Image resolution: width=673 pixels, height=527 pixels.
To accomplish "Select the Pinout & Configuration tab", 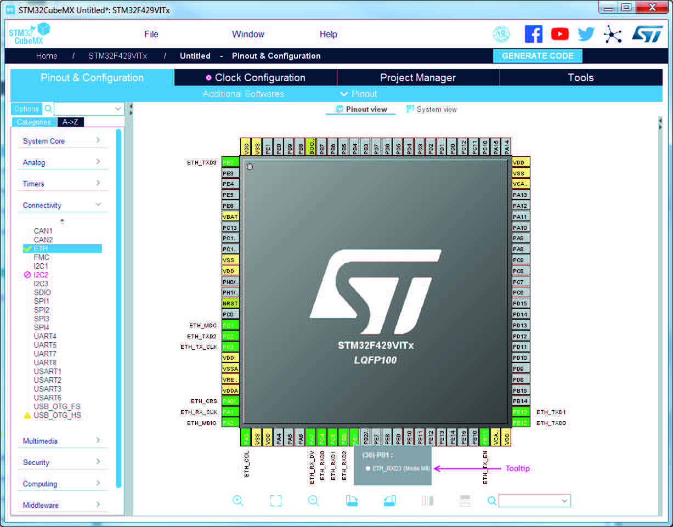I will (92, 77).
